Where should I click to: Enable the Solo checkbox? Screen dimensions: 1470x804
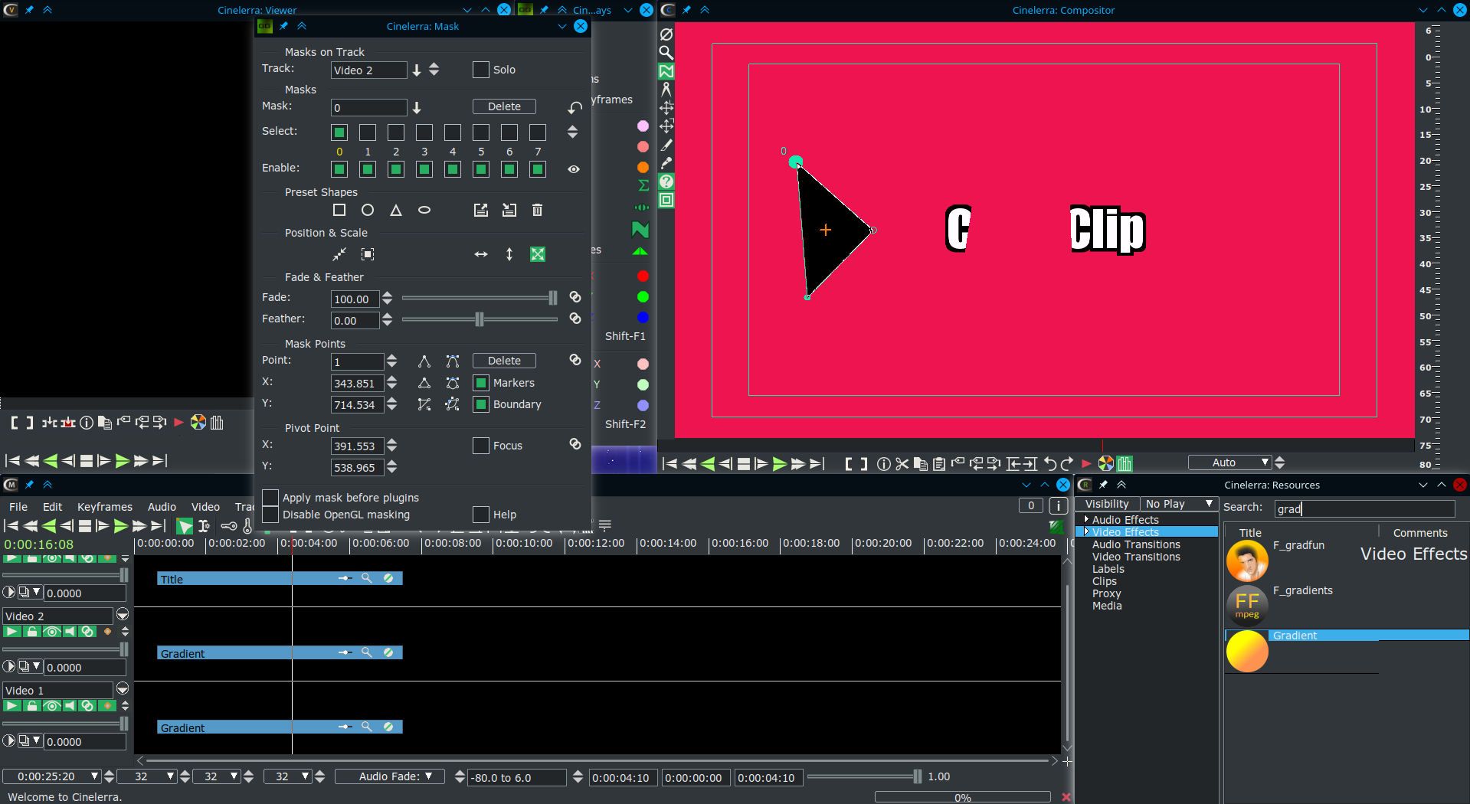(481, 70)
